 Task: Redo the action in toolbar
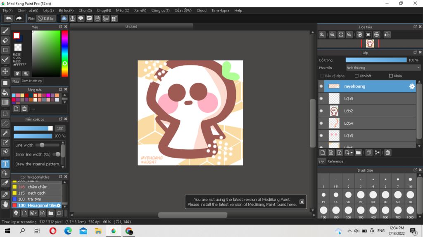[19, 18]
